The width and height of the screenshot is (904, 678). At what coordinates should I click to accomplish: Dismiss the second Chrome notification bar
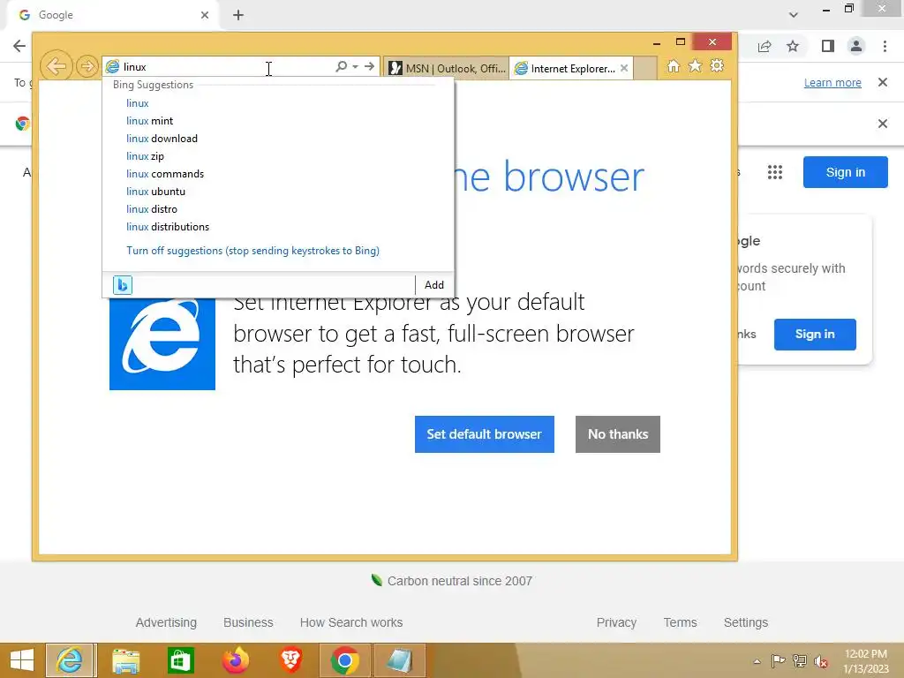click(x=882, y=124)
